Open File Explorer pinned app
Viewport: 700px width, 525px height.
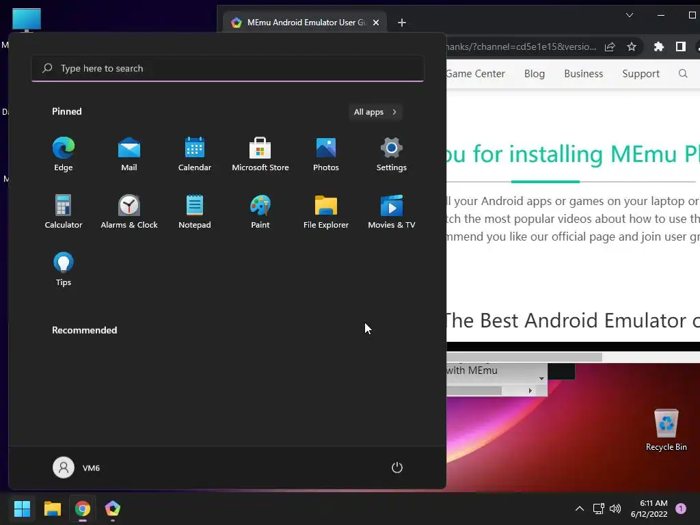(x=326, y=212)
